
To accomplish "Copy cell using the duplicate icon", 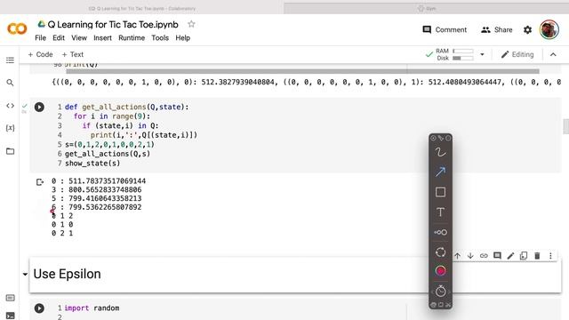I will point(524,256).
